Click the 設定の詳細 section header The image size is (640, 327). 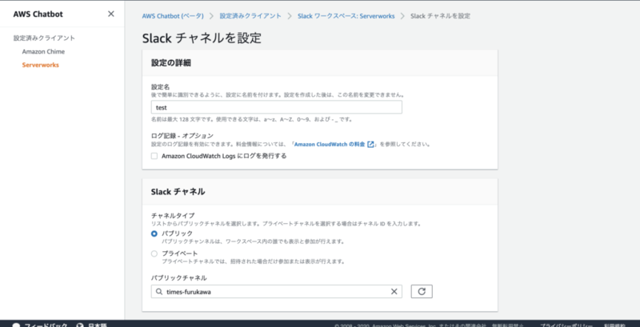pyautogui.click(x=171, y=63)
